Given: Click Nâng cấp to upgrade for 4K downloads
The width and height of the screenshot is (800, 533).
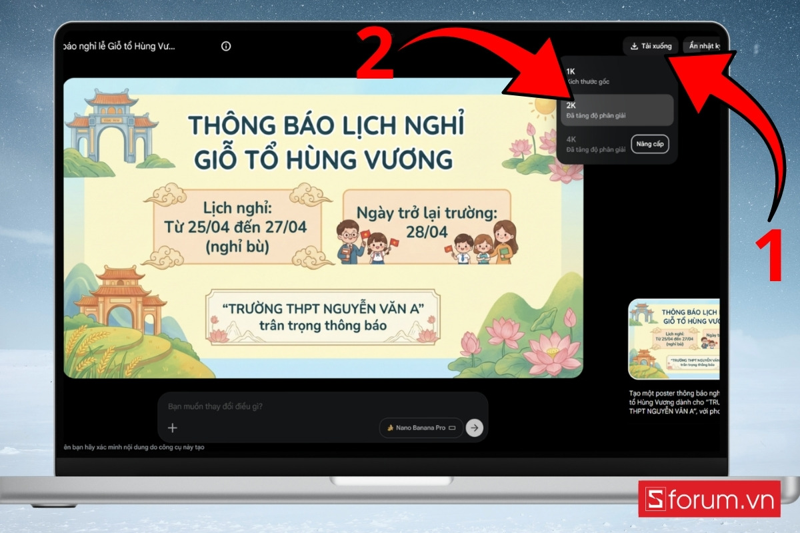Looking at the screenshot, I should [x=649, y=144].
